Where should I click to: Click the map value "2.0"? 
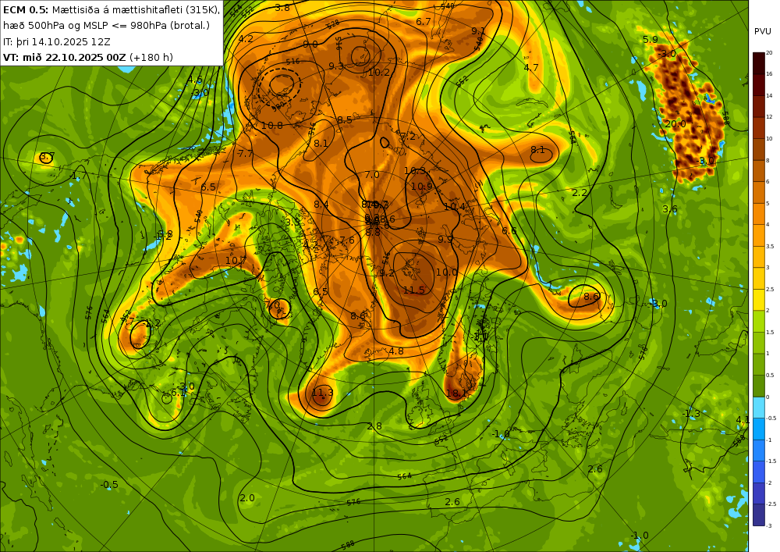pyautogui.click(x=247, y=498)
